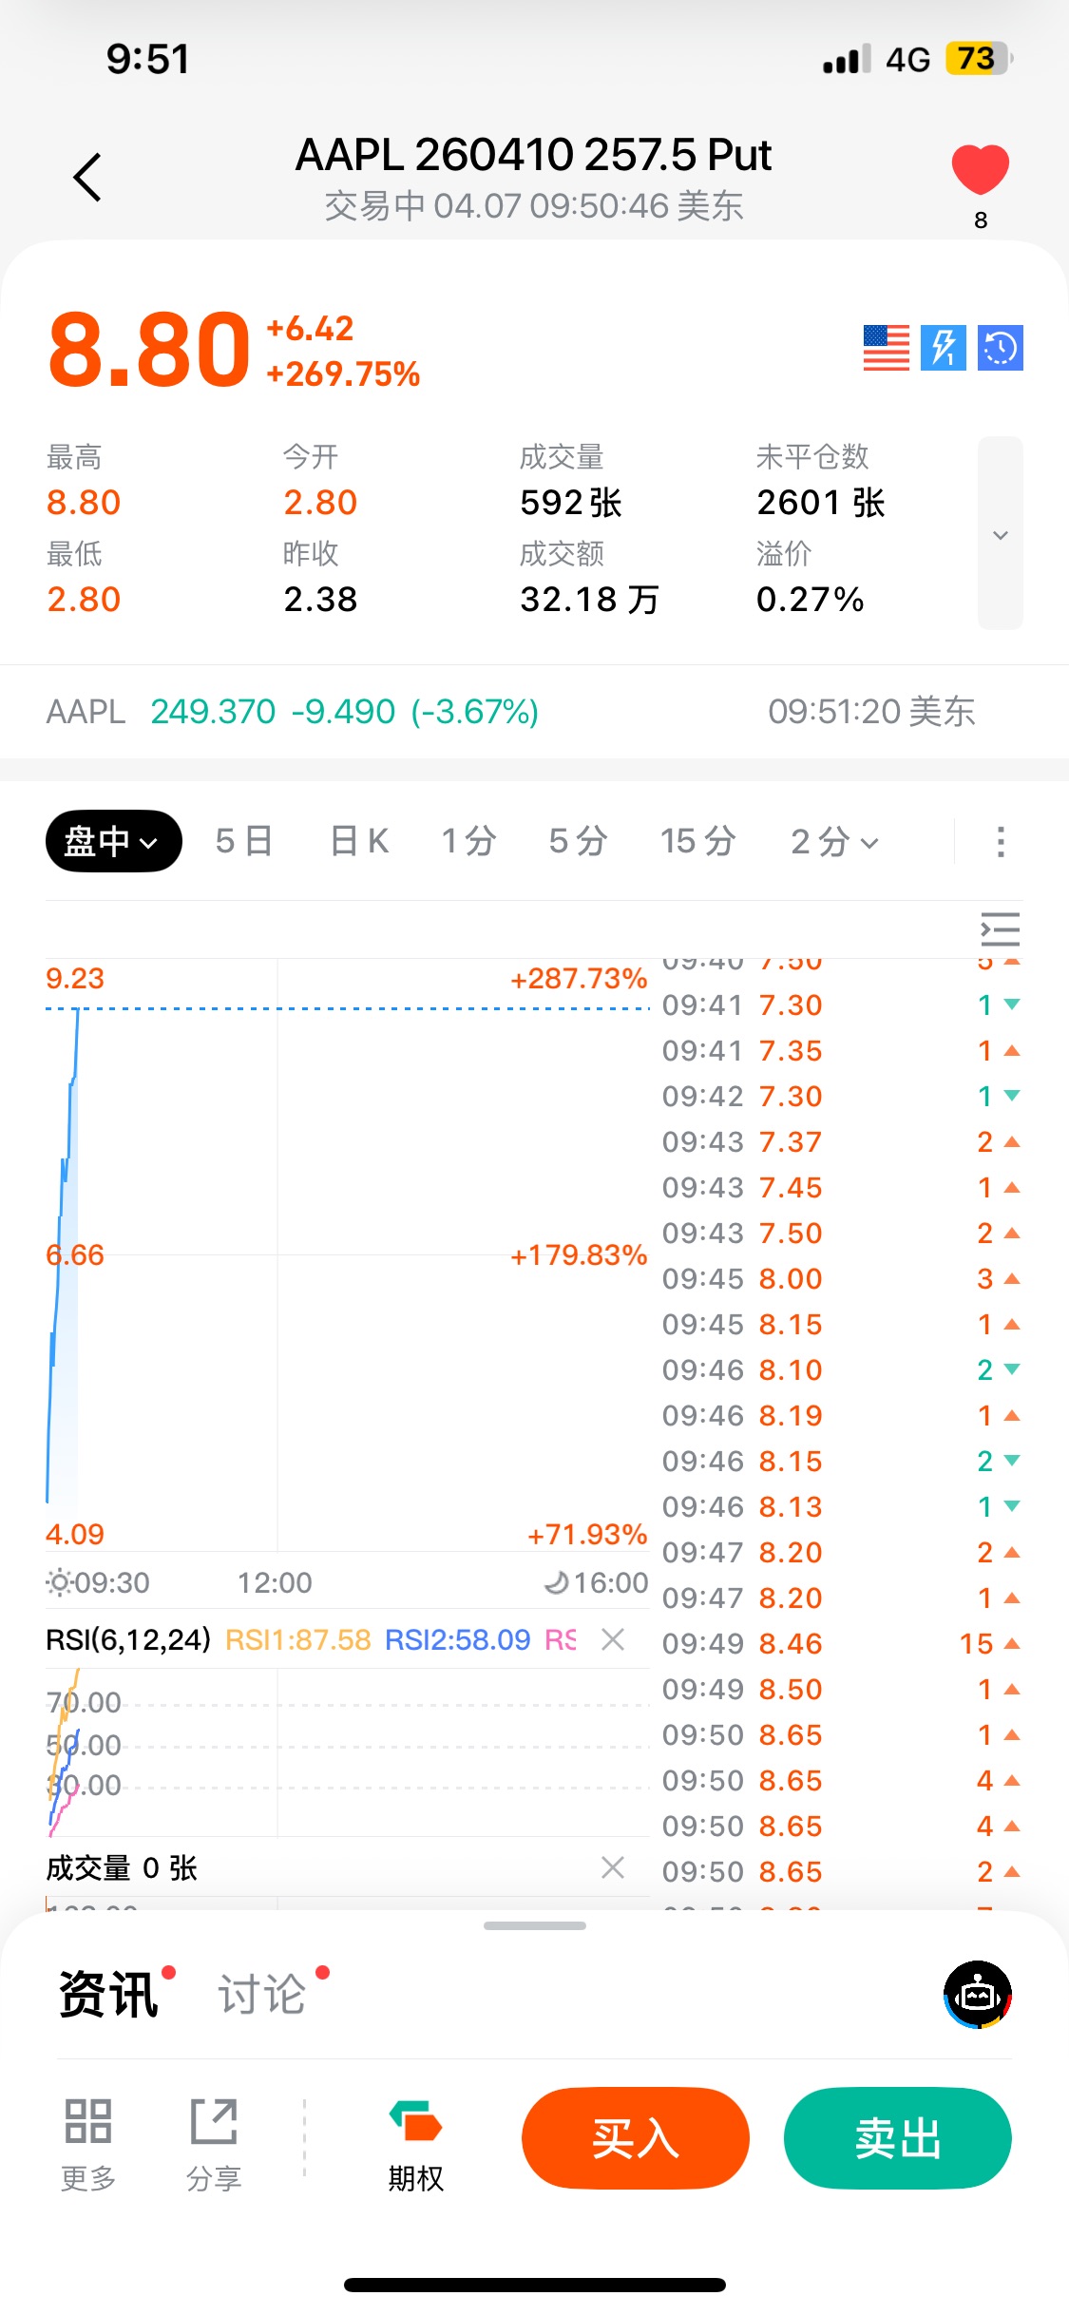Close the 成交量 volume indicator panel

click(613, 1867)
